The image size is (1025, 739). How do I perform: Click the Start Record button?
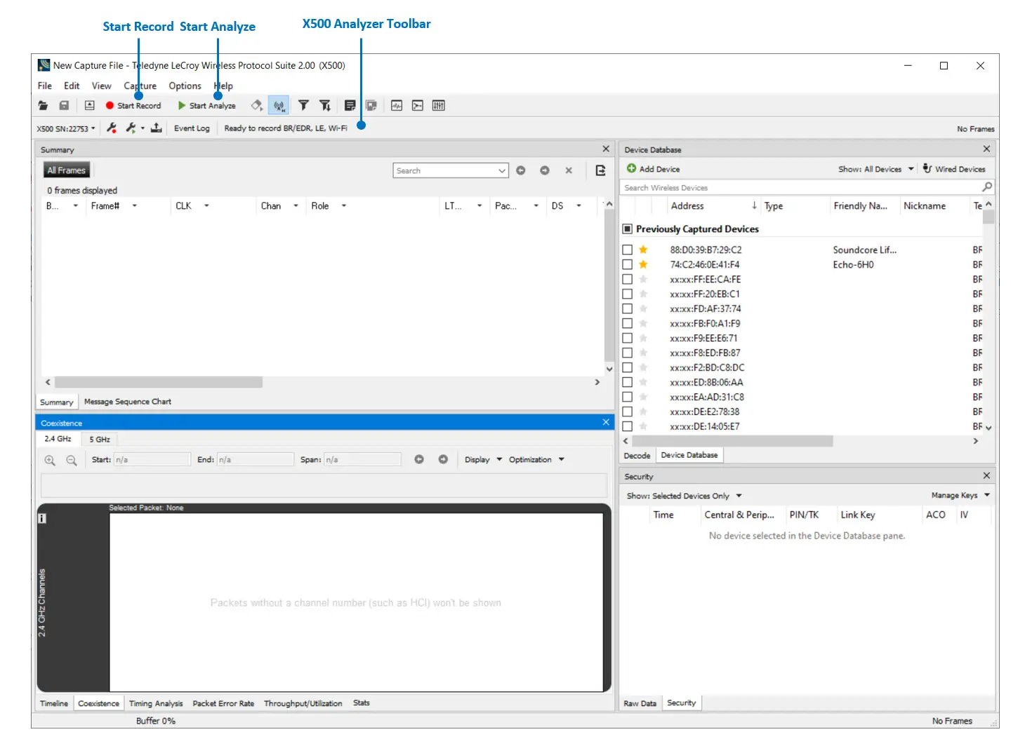coord(133,106)
